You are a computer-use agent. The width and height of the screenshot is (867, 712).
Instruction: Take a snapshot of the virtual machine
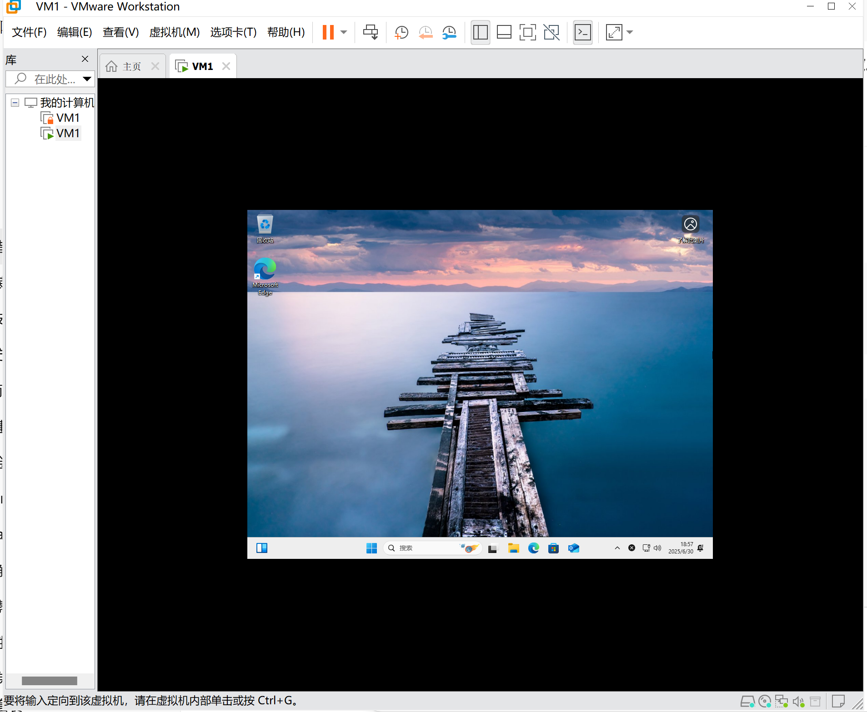(401, 32)
